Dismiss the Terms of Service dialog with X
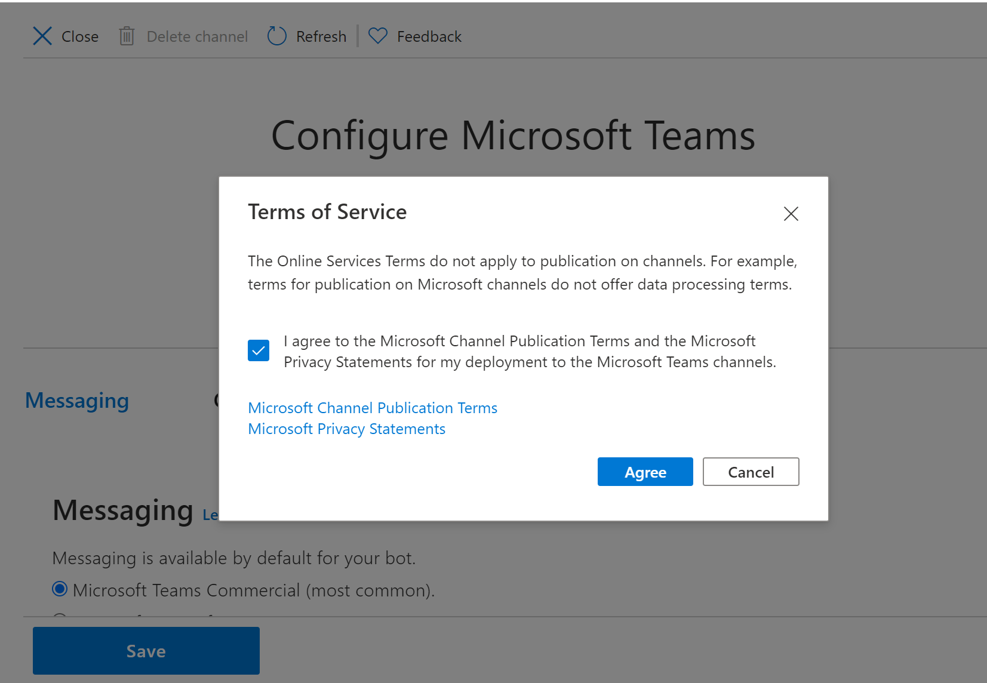The image size is (987, 683). 791,214
